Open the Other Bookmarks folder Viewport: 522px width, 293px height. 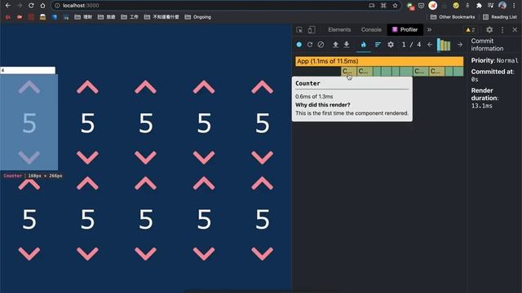(x=453, y=17)
